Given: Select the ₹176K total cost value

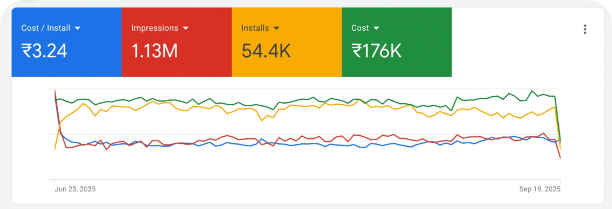Looking at the screenshot, I should point(376,51).
